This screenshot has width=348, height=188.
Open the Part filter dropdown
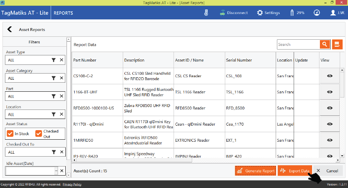[x=28, y=96]
